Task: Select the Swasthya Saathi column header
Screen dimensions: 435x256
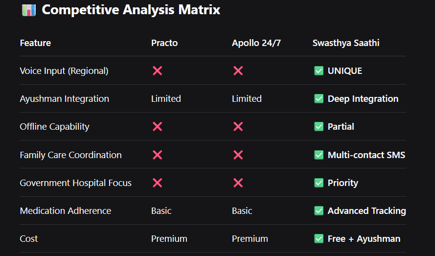Action: [346, 43]
